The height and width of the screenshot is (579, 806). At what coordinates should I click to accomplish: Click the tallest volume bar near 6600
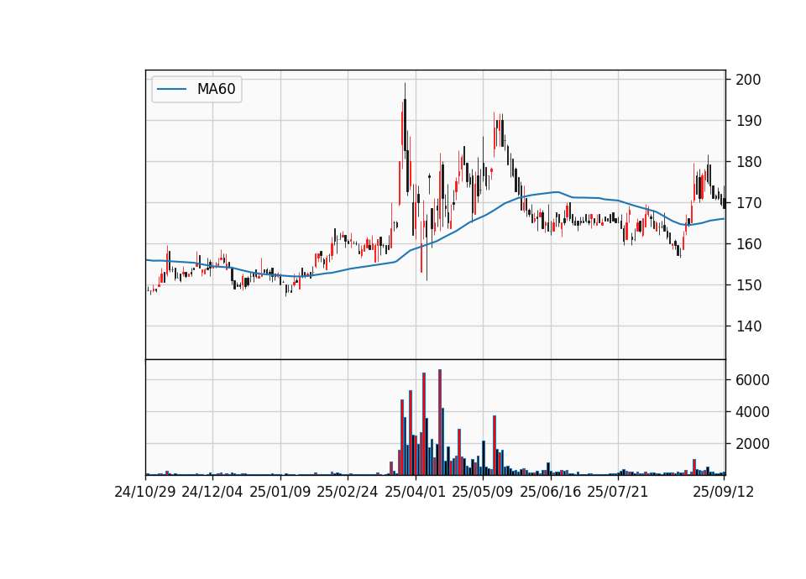(440, 422)
